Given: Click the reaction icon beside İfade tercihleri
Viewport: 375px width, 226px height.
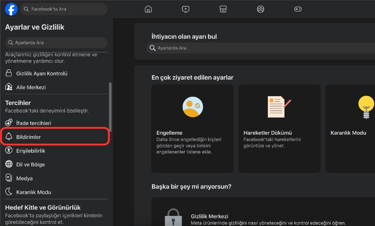Looking at the screenshot, I should (9, 123).
